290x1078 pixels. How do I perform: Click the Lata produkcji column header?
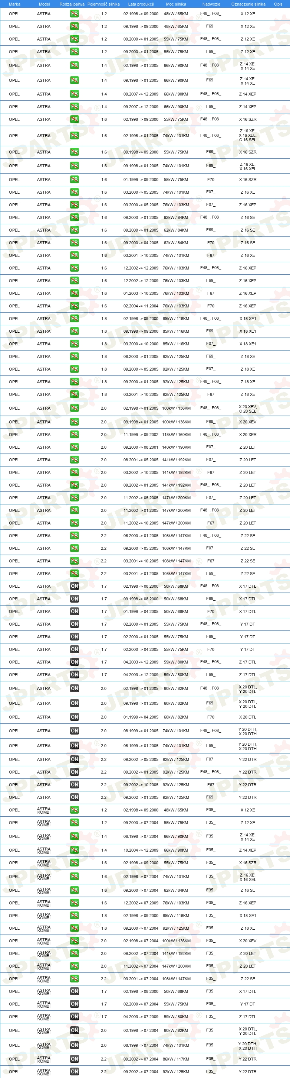tap(141, 4)
